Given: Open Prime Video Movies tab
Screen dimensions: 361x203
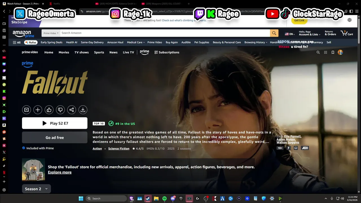Looking at the screenshot, I should coord(64,52).
